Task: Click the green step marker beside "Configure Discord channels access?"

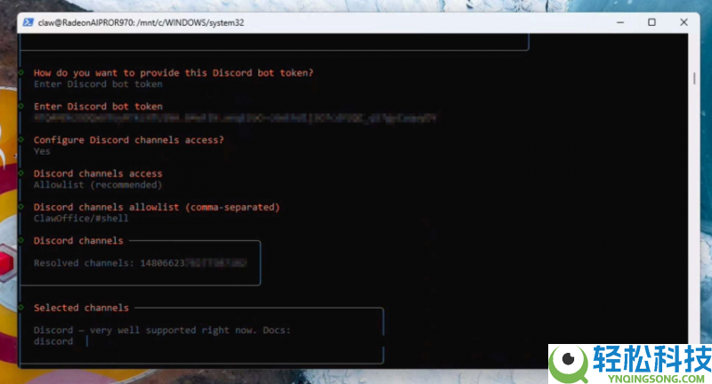Action: [x=20, y=140]
